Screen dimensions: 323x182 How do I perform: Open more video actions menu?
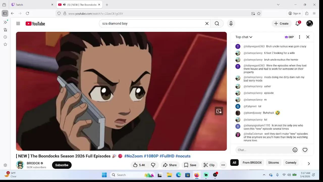click(x=223, y=165)
